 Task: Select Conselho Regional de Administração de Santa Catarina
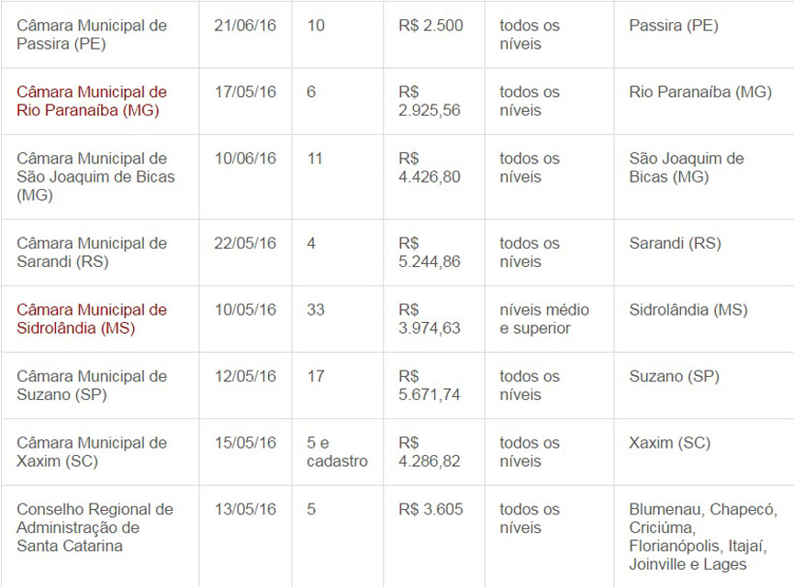click(95, 527)
